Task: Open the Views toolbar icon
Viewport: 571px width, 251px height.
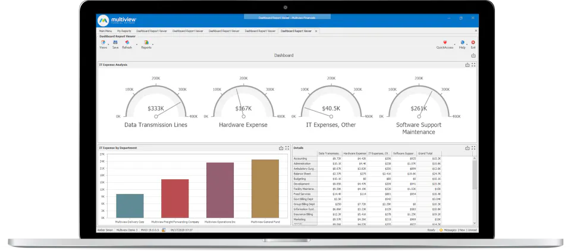Action: tap(103, 43)
